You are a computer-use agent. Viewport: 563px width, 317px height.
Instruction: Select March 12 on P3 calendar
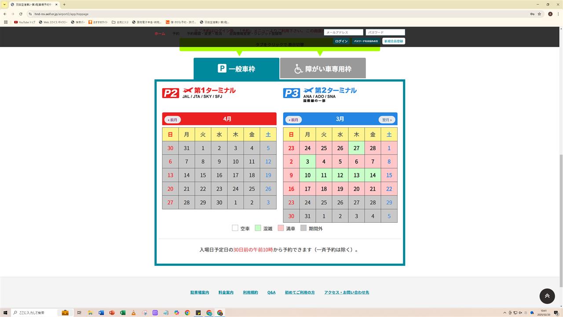(340, 175)
